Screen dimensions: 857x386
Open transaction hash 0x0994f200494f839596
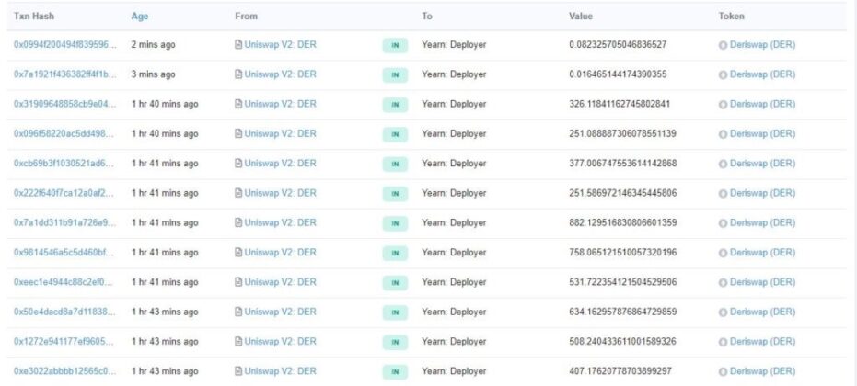[65, 45]
